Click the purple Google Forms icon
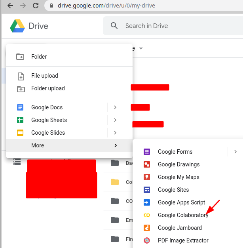Viewport: 243px width, 248px height. 147,152
